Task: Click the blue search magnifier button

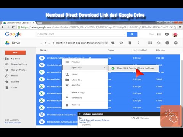Action: coord(132,34)
